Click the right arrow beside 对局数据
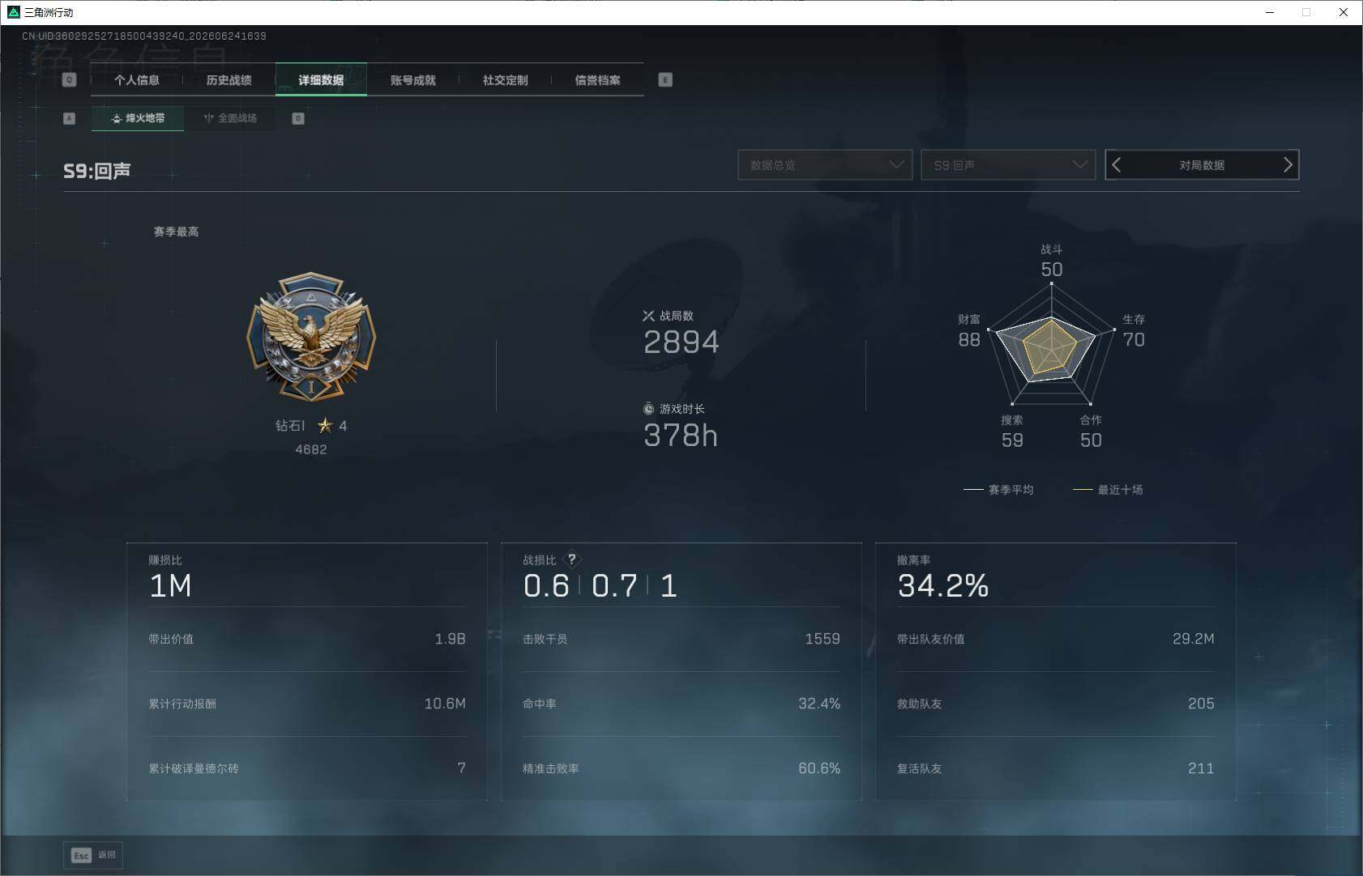1363x876 pixels. (x=1288, y=165)
